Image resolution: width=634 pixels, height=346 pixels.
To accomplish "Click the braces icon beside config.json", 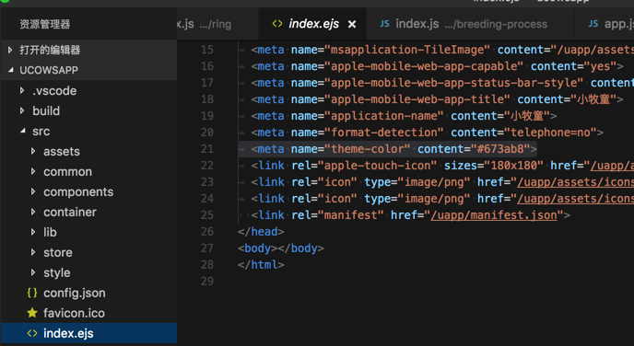I will coord(32,293).
